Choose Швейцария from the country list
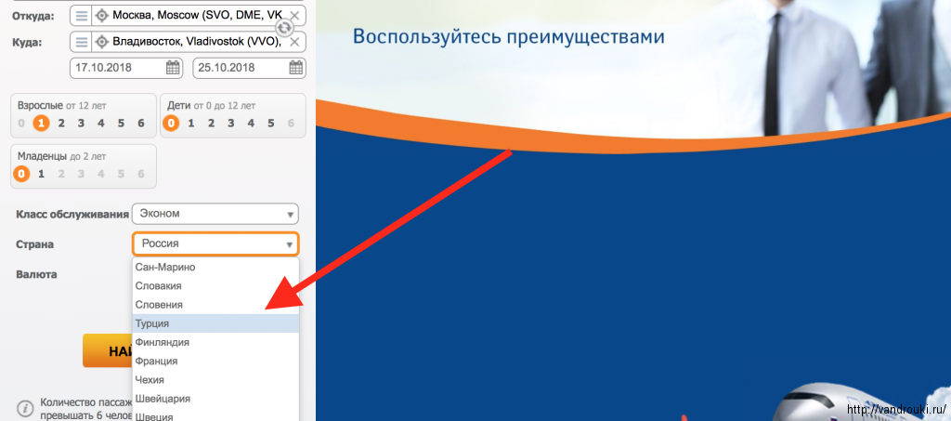The height and width of the screenshot is (421, 951). (x=215, y=399)
